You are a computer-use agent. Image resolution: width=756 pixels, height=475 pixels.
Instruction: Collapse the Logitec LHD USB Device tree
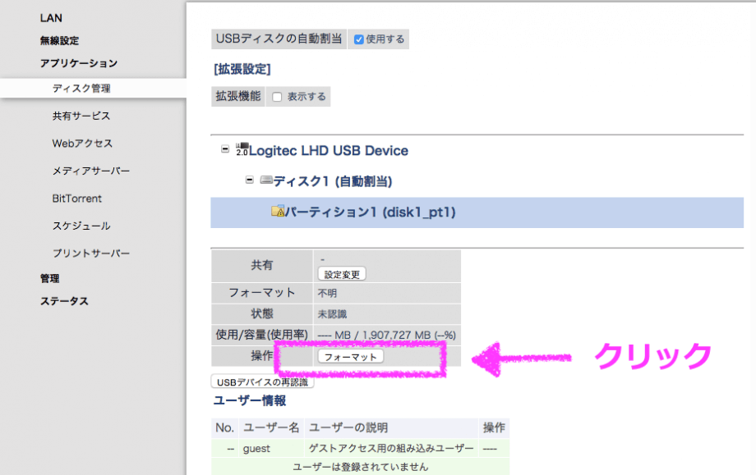point(225,150)
